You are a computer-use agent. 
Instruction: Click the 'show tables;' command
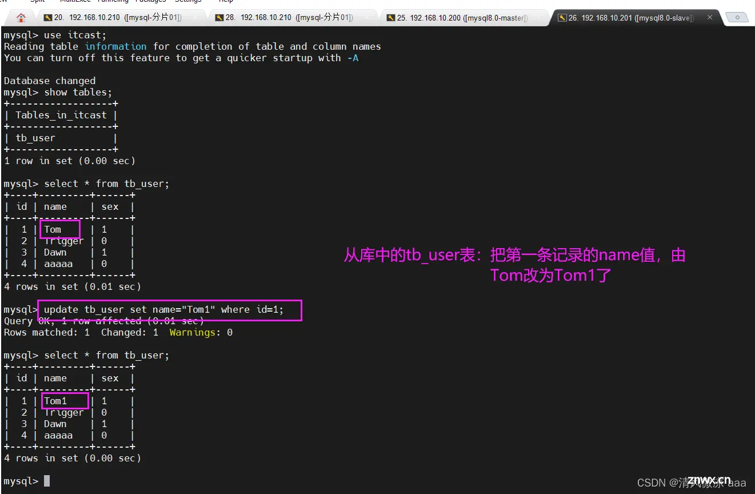tap(78, 92)
